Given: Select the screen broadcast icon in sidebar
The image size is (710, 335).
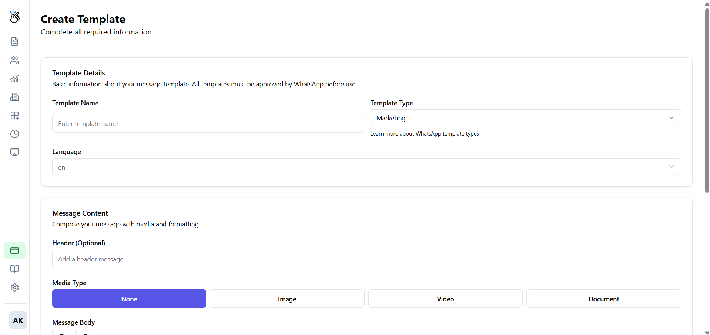Looking at the screenshot, I should tap(14, 152).
